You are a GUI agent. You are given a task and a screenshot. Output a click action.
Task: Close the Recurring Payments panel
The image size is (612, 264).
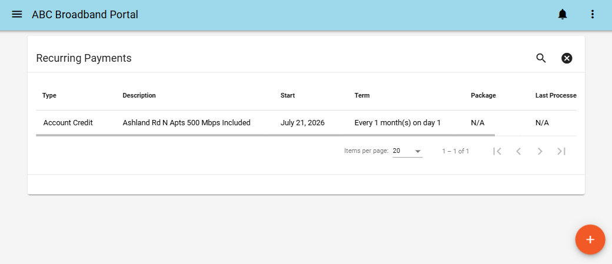click(567, 58)
